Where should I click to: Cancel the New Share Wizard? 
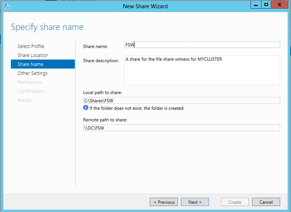click(x=266, y=202)
